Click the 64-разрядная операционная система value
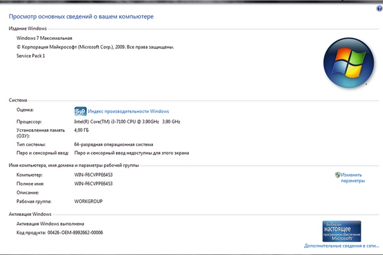The width and height of the screenshot is (383, 255). pos(114,144)
